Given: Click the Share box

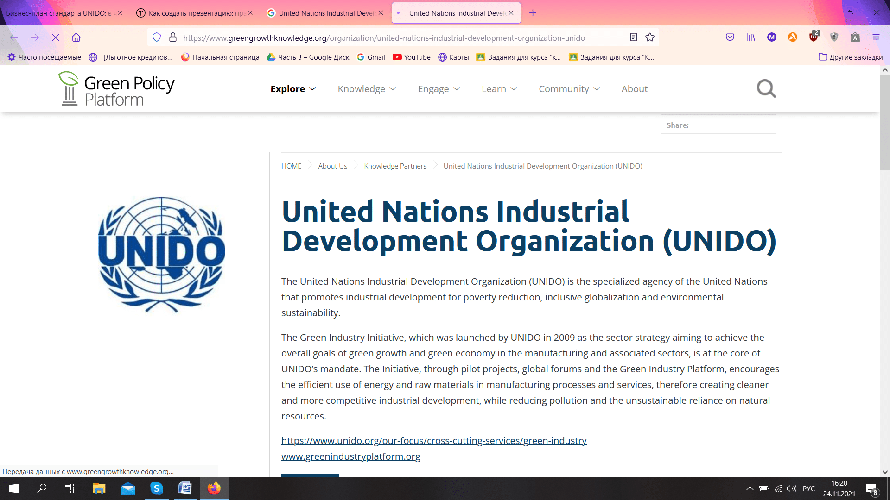Looking at the screenshot, I should [x=718, y=125].
